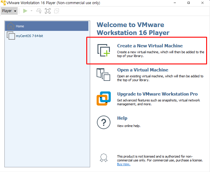Screen dimensions: 210x172
Task: Close the VMware Player window
Action: pos(202,3)
